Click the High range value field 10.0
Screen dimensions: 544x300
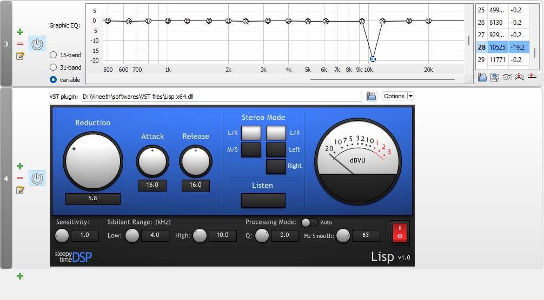click(223, 236)
